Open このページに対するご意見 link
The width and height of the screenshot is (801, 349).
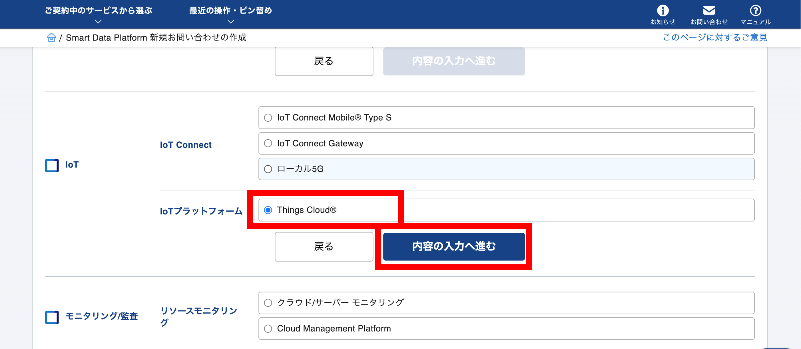715,38
